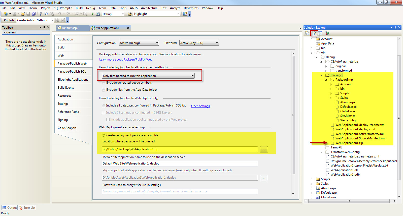Viewport: 403px width, 216px height.
Task: Click the Output panel icon at the bottom
Action: pos(4,208)
